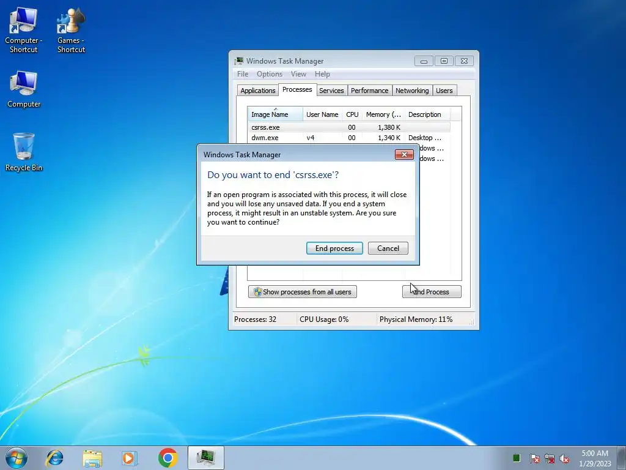
Task: Switch to Networking tab
Action: pyautogui.click(x=412, y=91)
